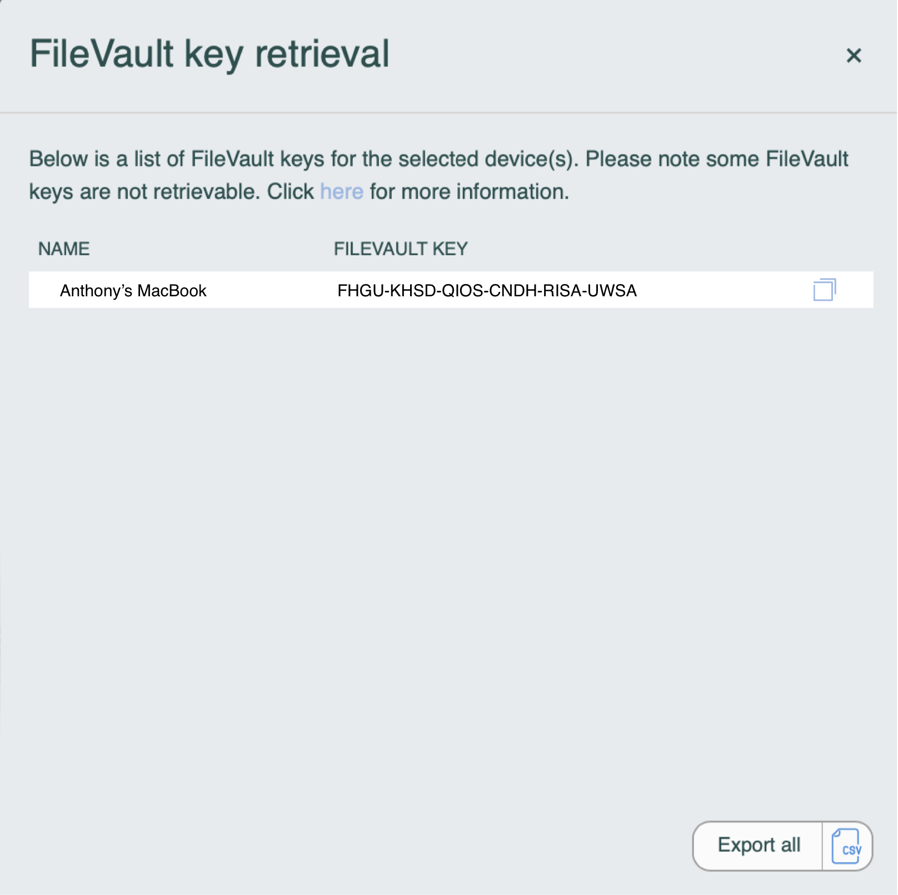Click the empty area below the device list

(x=450, y=556)
